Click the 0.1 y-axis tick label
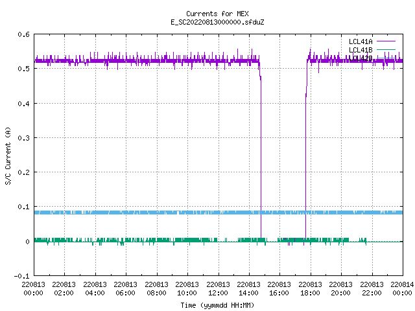 click(23, 207)
